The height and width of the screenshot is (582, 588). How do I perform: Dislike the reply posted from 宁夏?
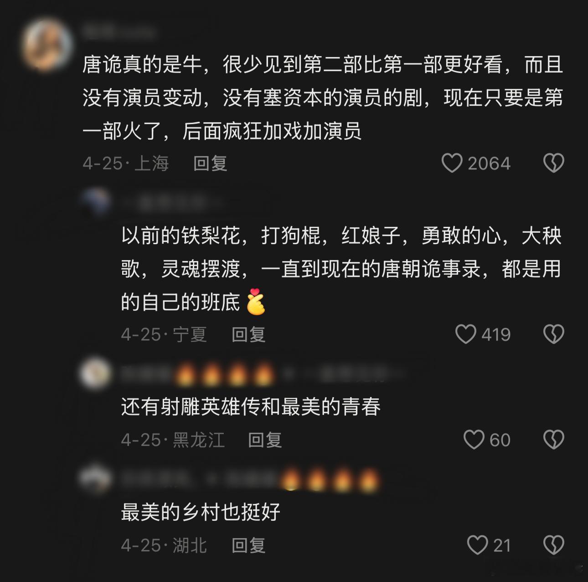tap(554, 334)
